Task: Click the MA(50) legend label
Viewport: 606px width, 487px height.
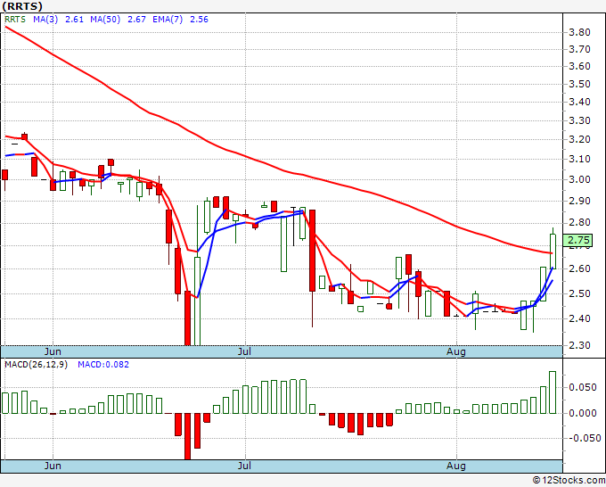Action: 105,20
